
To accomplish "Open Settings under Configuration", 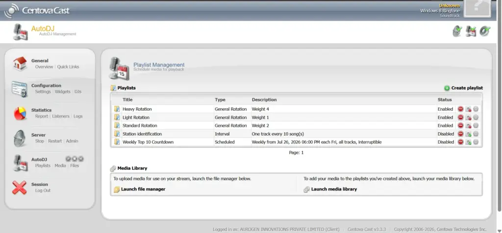I will [43, 92].
